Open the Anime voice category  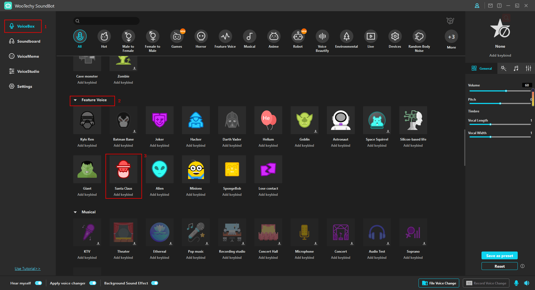click(274, 36)
